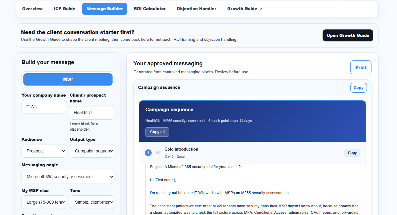Click the 'Cold introduction' step title
Viewport: 397px width, 215px height.
[181, 149]
